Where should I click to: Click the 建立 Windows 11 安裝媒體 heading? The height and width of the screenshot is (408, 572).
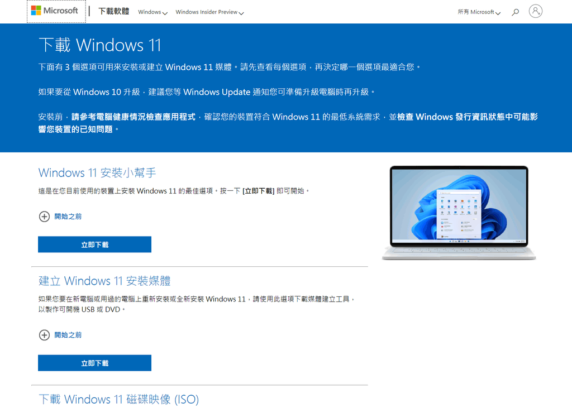(104, 281)
